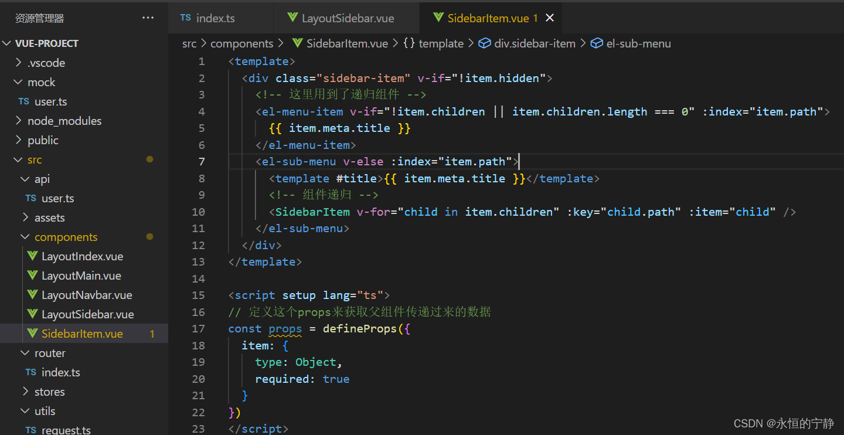Click the modified dot indicator beside src folder

(x=149, y=159)
